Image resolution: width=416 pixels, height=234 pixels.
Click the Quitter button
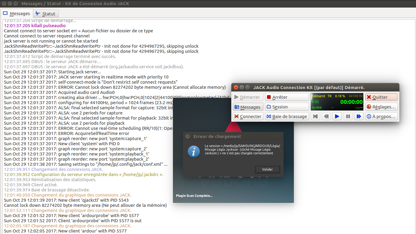(381, 97)
